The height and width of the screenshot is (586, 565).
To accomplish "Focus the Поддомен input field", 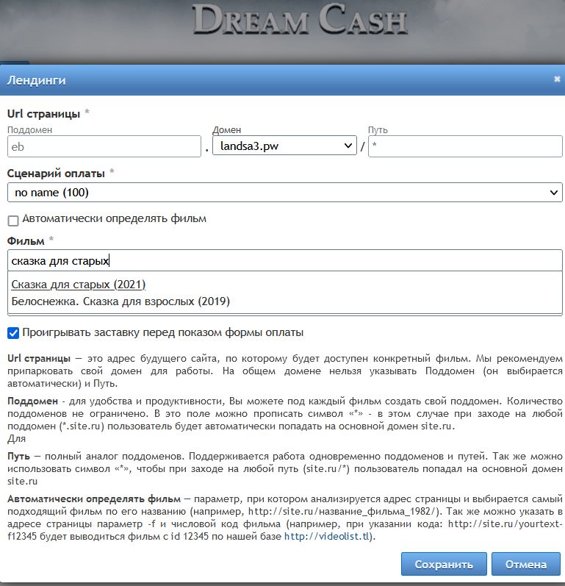I will pyautogui.click(x=104, y=146).
